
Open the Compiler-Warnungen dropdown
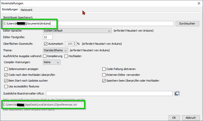52,62
